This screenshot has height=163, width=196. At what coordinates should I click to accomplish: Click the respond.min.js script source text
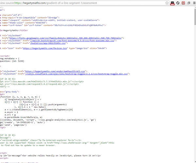click(38, 84)
